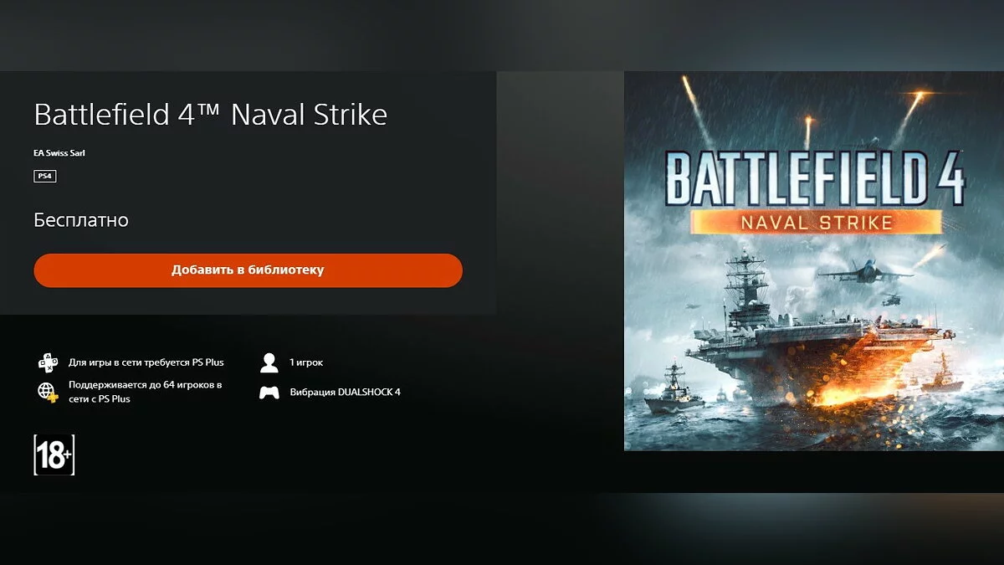Click the Вибрация DUALSHOCK 4 label
This screenshot has width=1004, height=565.
tap(345, 392)
